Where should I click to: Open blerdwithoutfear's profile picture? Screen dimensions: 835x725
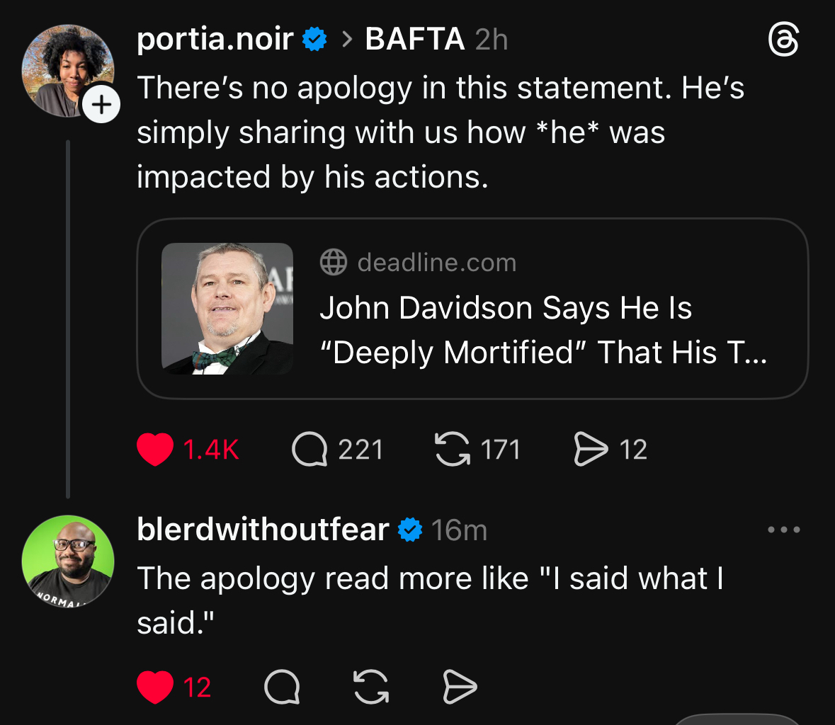click(x=68, y=561)
